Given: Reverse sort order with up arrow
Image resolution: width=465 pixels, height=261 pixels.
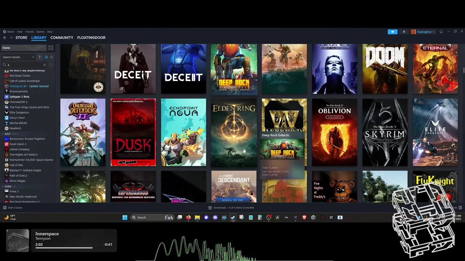Looking at the screenshot, I should [x=40, y=57].
